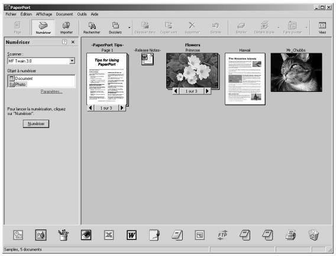Click the eye viewer icon
The image size is (336, 256).
point(86,235)
